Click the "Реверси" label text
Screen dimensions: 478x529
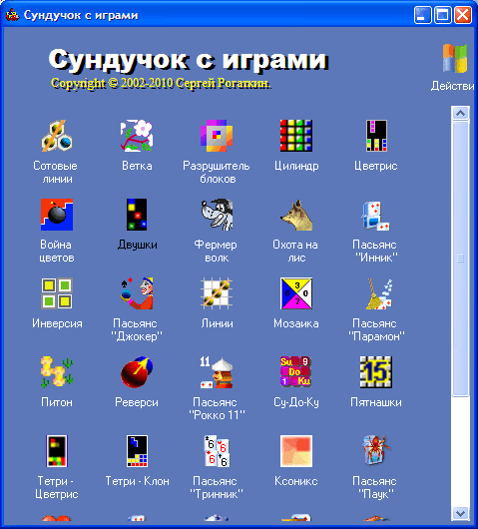[x=137, y=402]
